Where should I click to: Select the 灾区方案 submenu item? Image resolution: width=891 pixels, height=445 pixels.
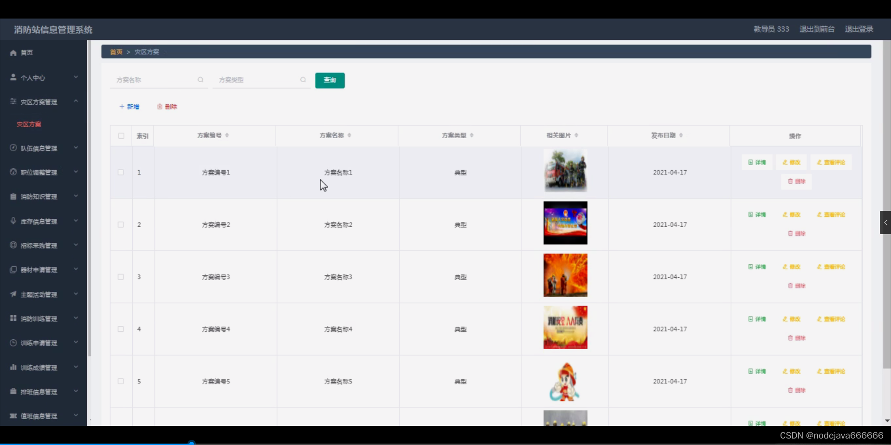pyautogui.click(x=29, y=124)
